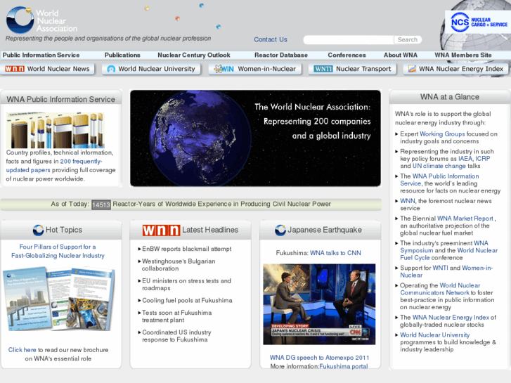Open 'Coordinated US industry response' headline
This screenshot has height=383, width=511.
[176, 336]
